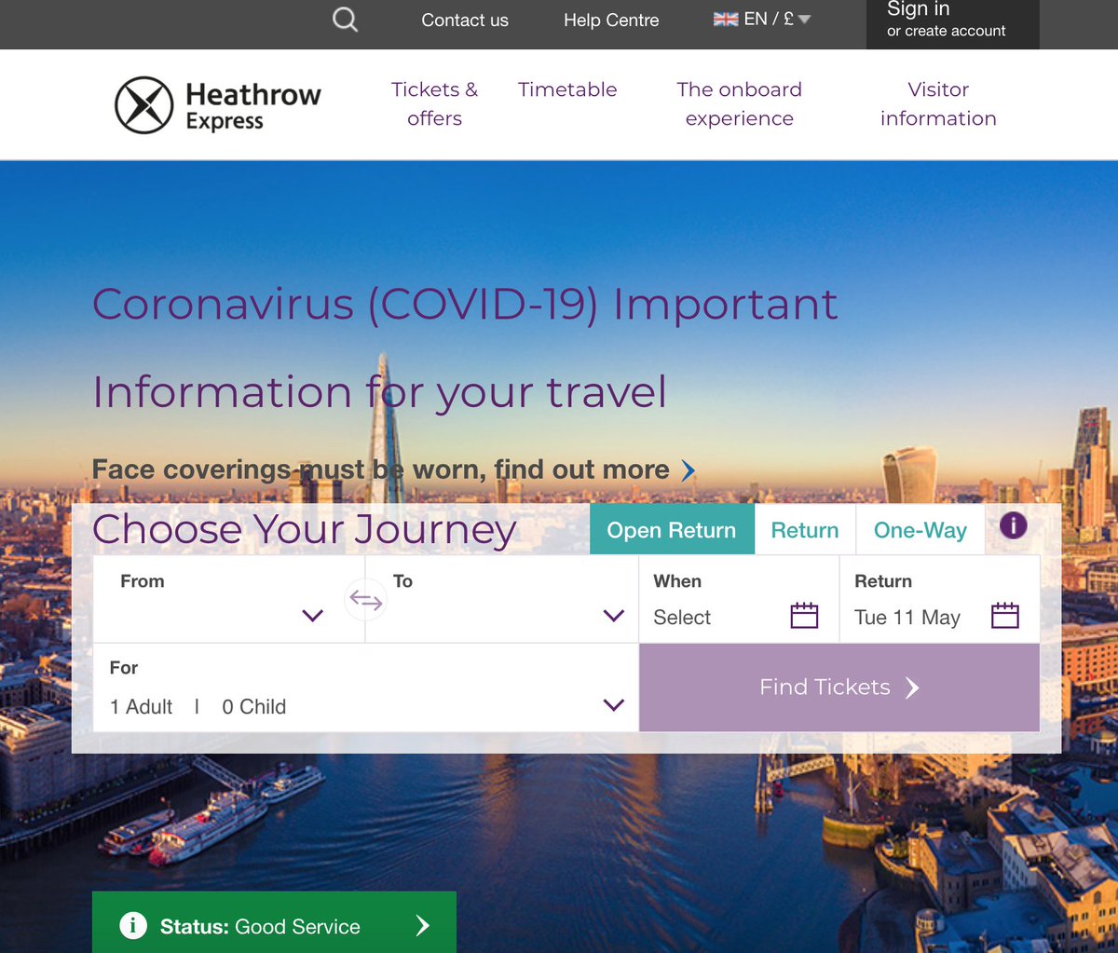Open the Timetable menu
This screenshot has width=1118, height=953.
click(567, 89)
